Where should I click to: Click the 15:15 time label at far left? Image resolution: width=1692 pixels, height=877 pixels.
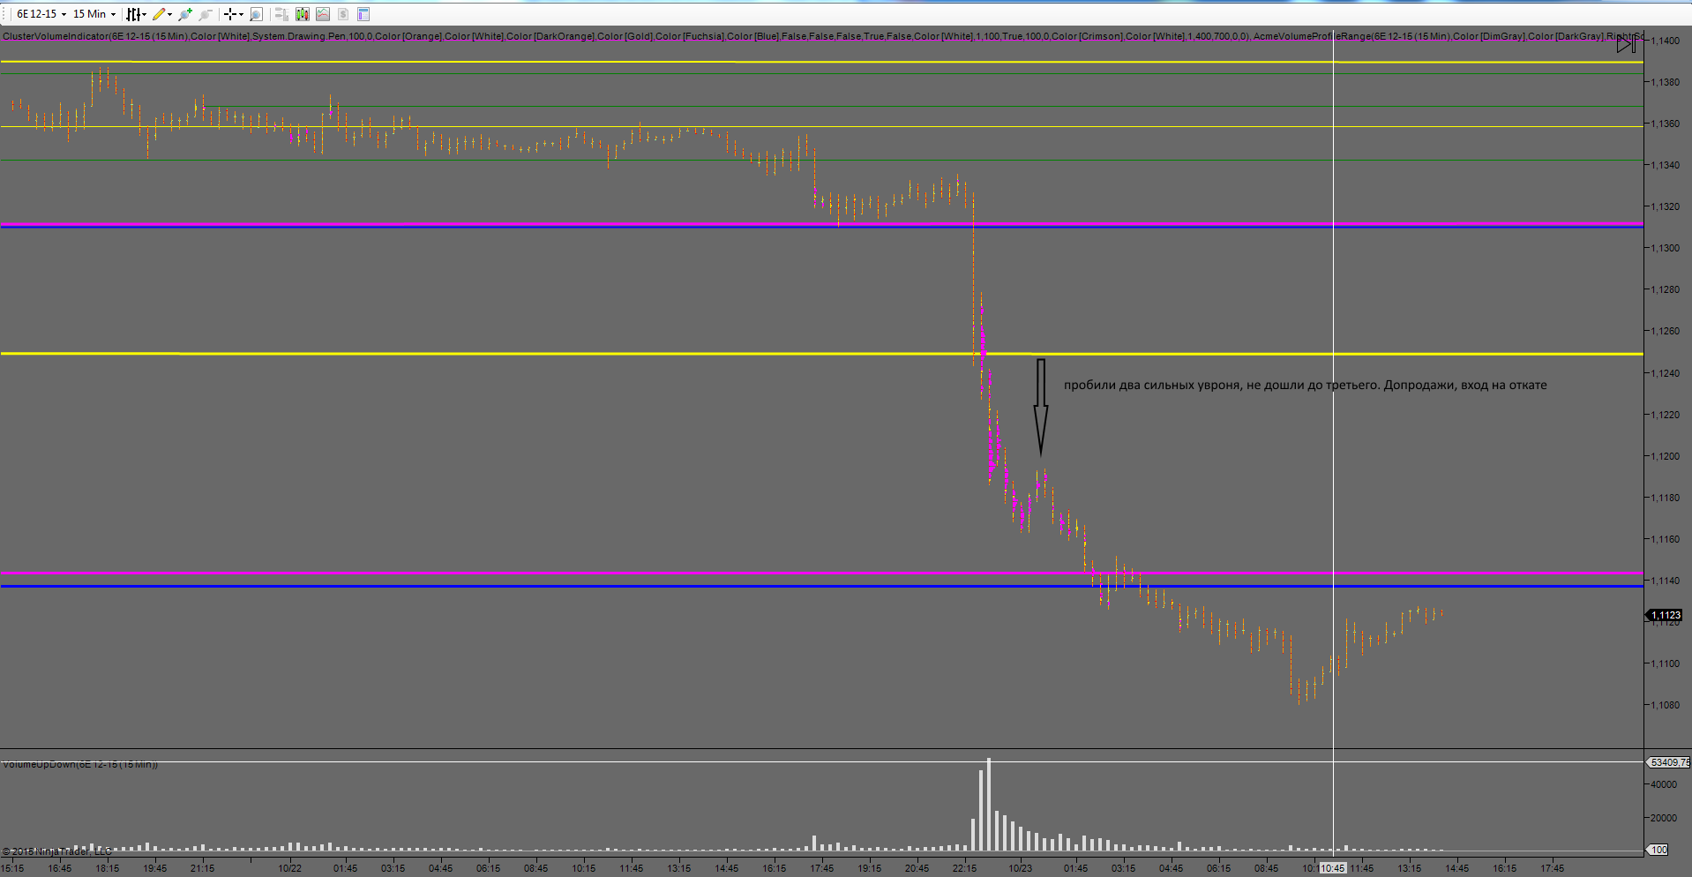click(12, 868)
